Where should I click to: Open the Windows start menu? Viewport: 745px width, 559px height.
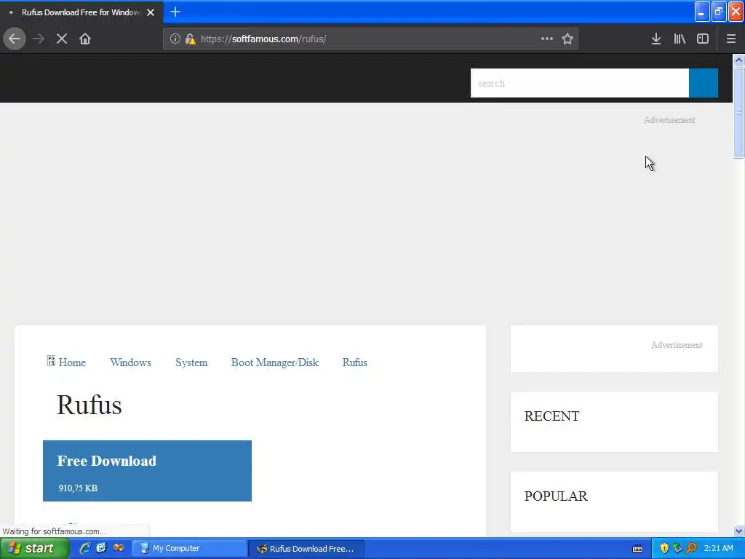point(33,548)
